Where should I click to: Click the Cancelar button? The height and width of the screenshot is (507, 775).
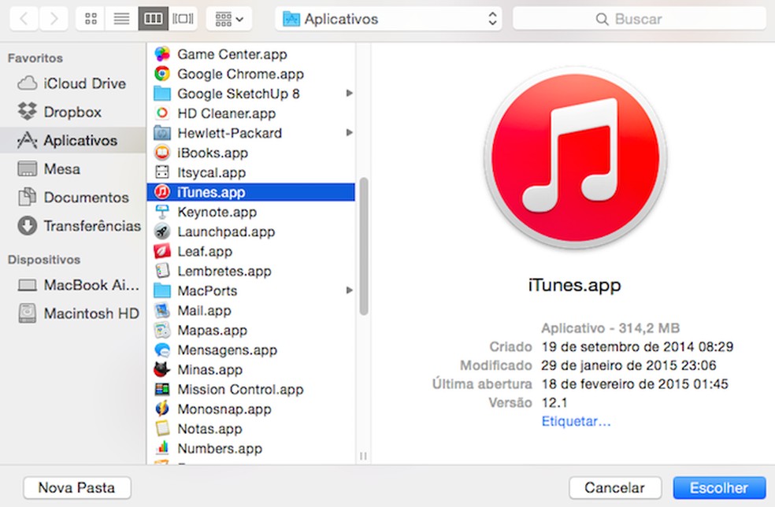pos(615,488)
